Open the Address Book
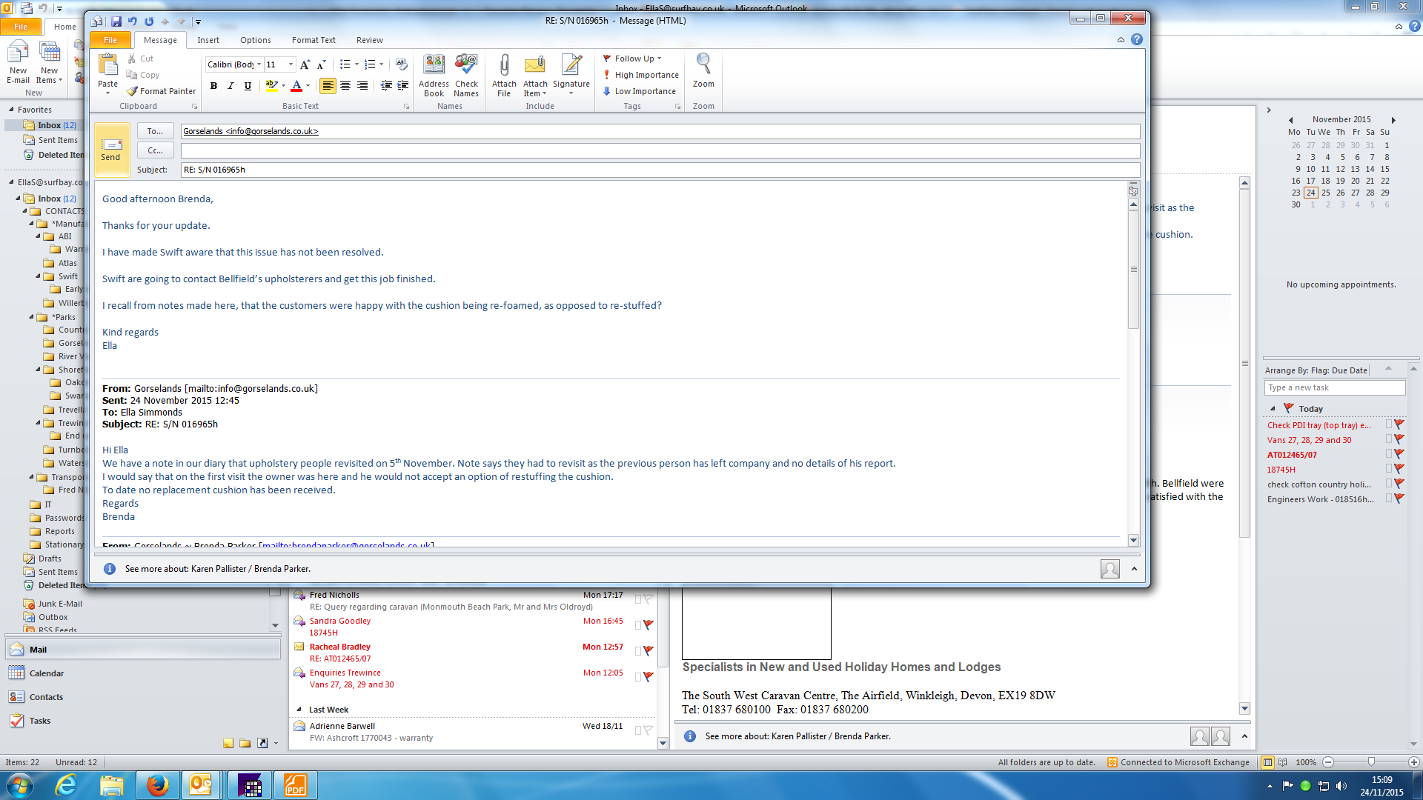This screenshot has width=1423, height=800. click(x=434, y=74)
